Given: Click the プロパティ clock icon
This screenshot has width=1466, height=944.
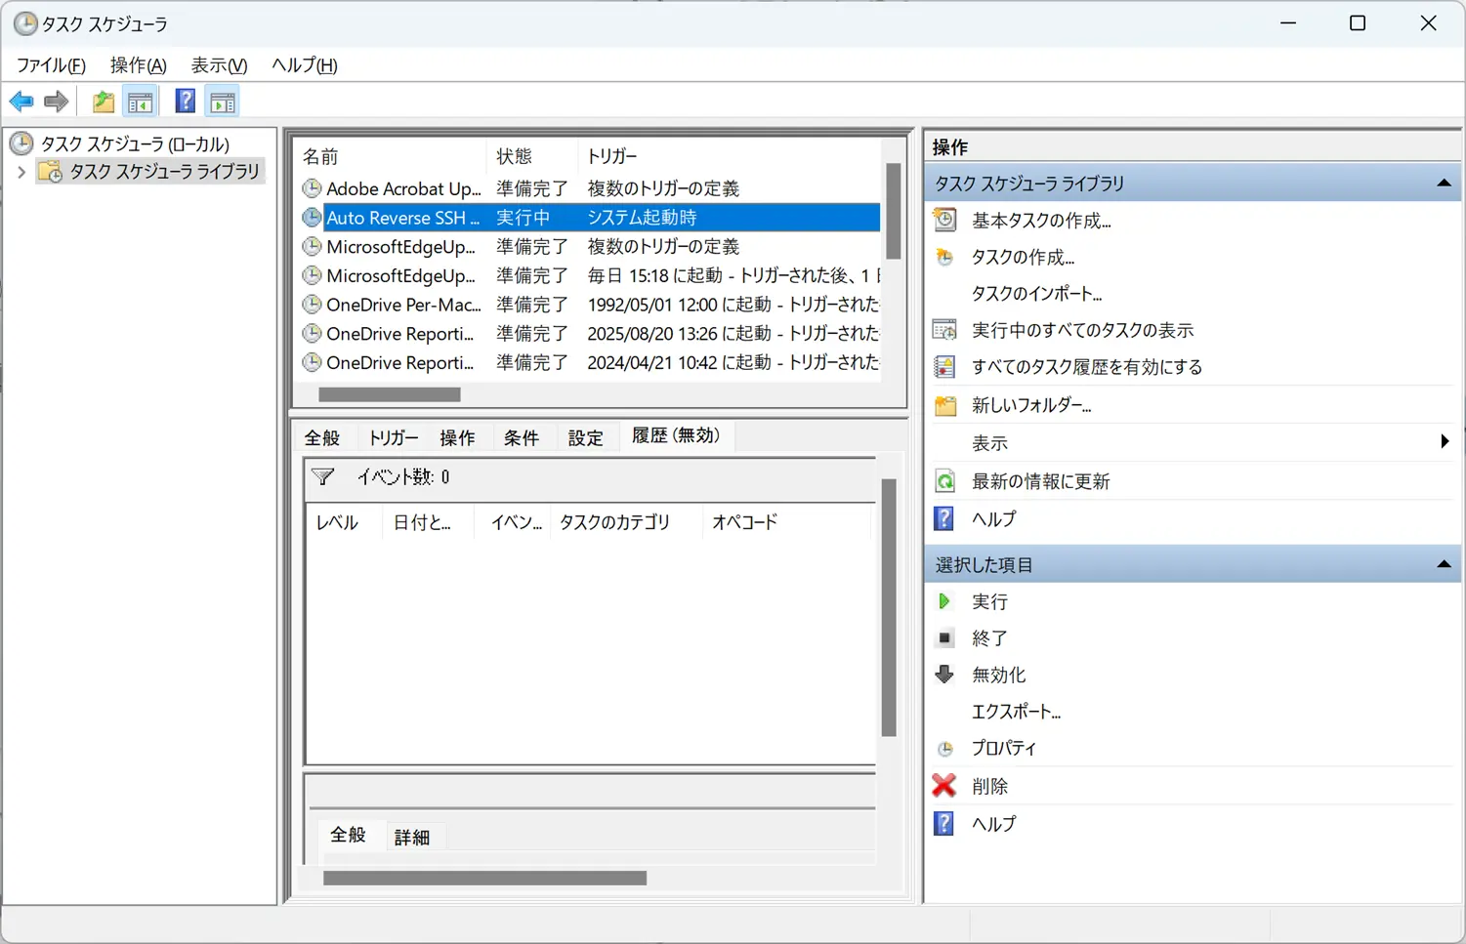Looking at the screenshot, I should pyautogui.click(x=944, y=749).
